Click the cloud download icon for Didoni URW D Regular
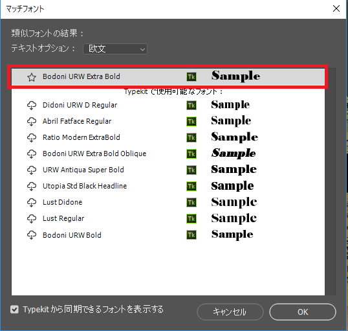 pos(32,105)
